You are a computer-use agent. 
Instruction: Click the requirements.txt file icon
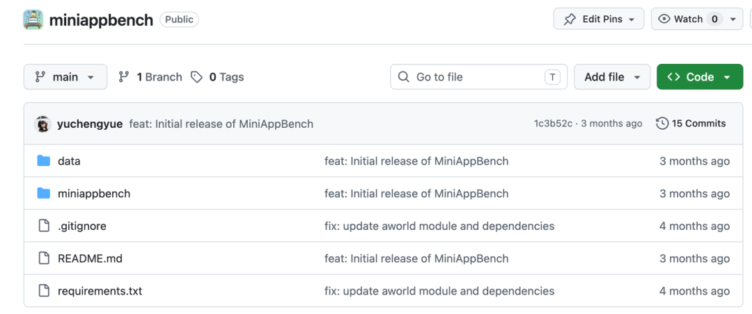pos(44,290)
